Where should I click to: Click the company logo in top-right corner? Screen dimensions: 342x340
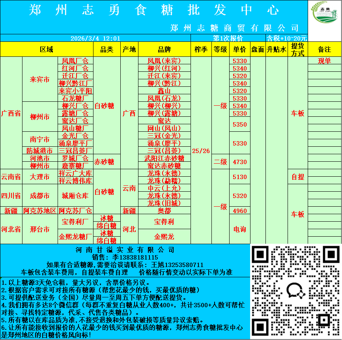[324, 18]
